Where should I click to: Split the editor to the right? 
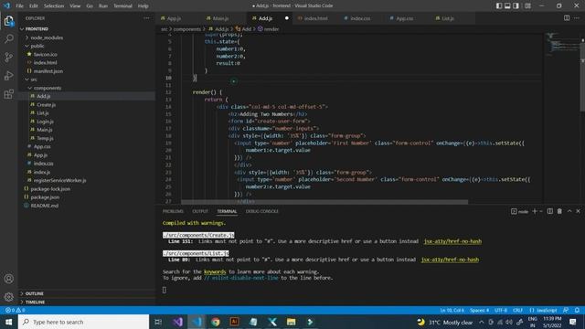click(567, 18)
